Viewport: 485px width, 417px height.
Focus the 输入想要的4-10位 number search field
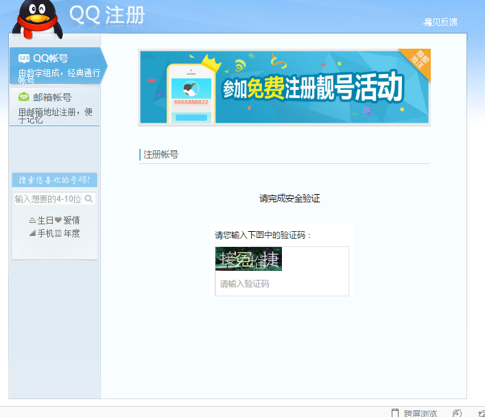click(48, 199)
